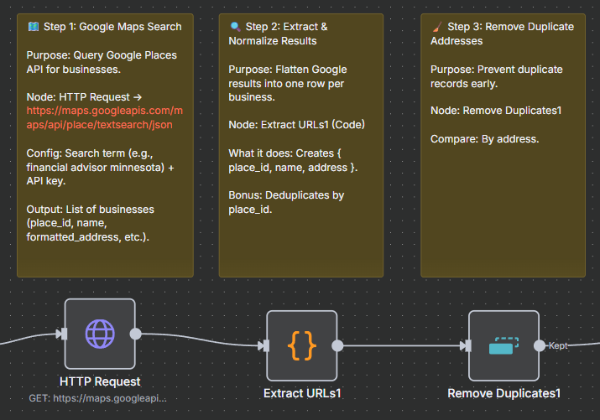This screenshot has height=420, width=600.
Task: Select the HTTP Request globe node
Action: (x=100, y=334)
